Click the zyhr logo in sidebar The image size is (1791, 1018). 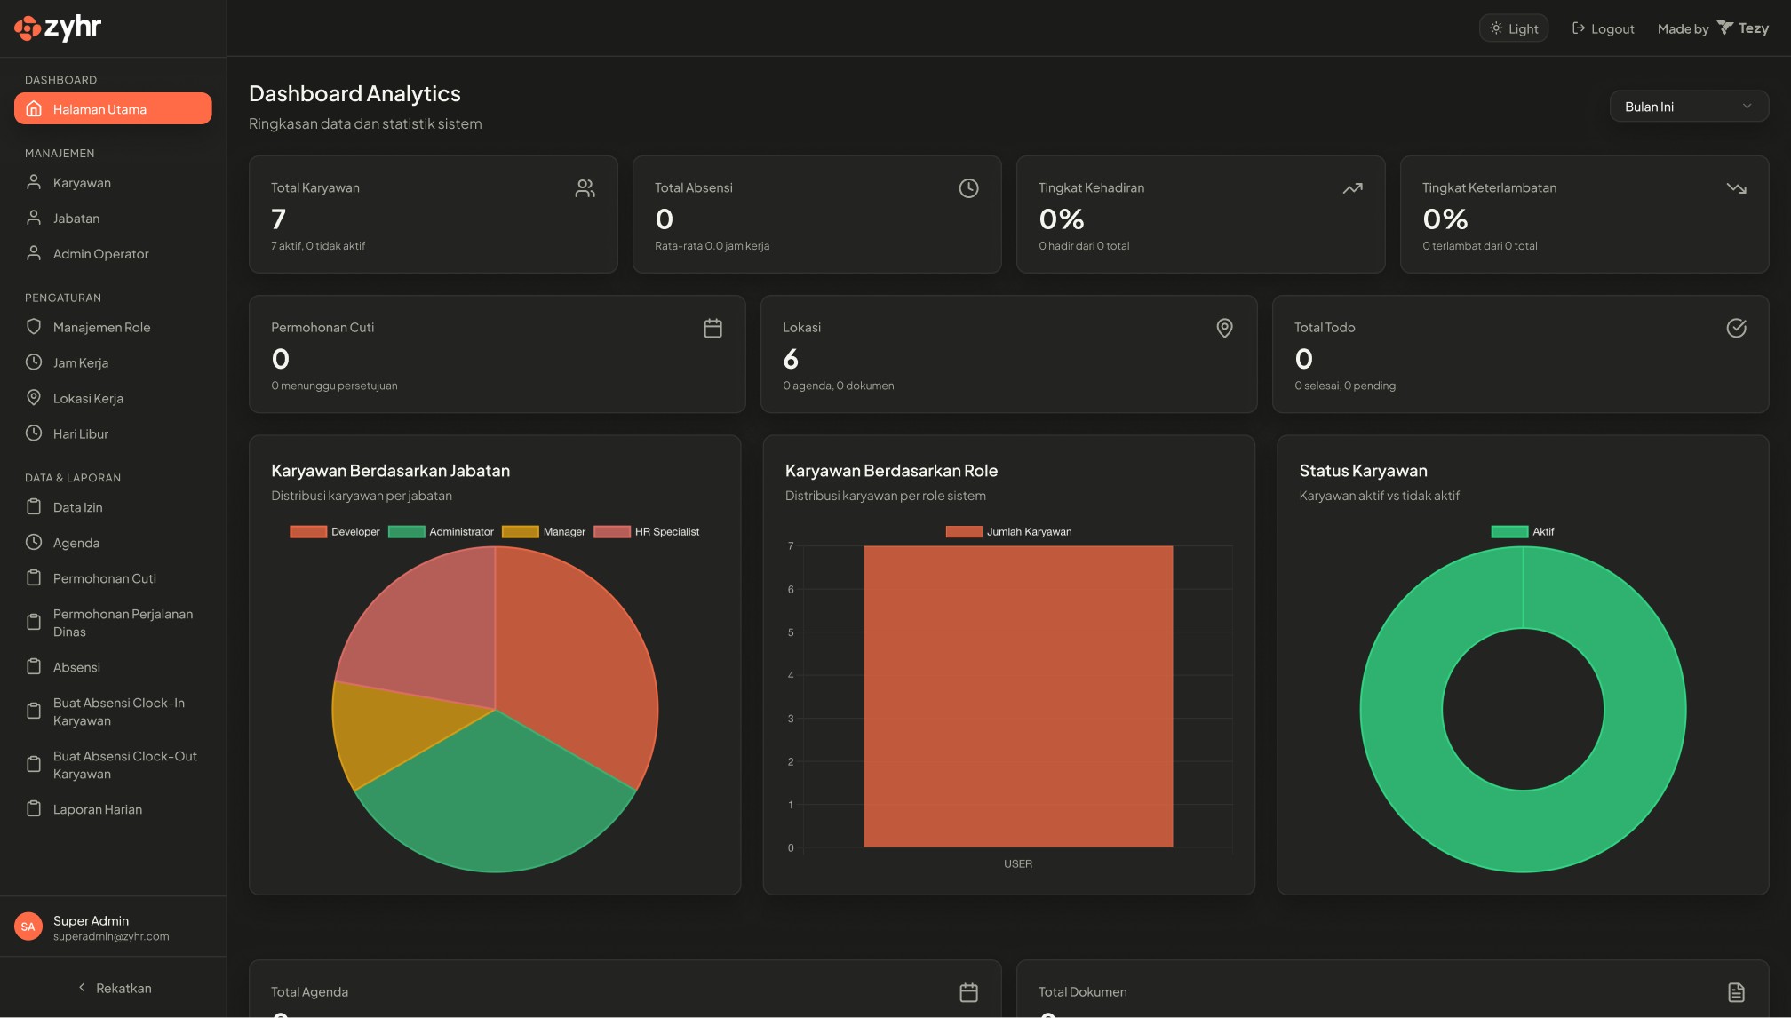57,28
